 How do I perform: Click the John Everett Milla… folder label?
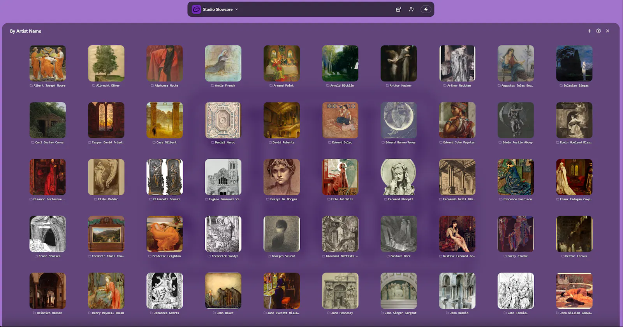coord(282,313)
